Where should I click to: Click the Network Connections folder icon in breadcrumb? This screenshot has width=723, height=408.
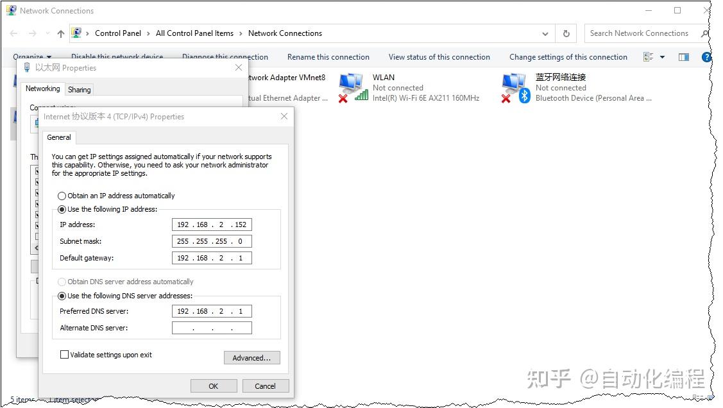click(x=77, y=33)
